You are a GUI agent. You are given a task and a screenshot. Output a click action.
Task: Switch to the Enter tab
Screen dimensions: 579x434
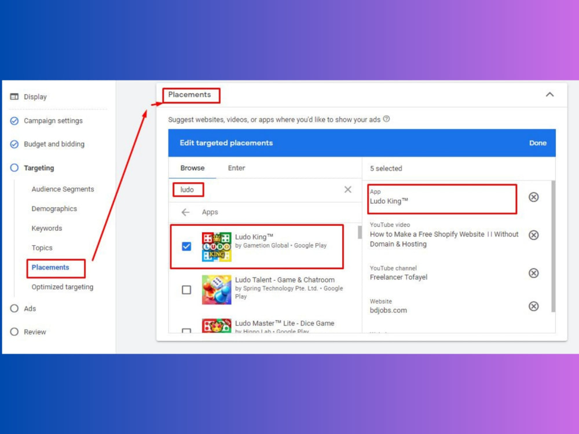(236, 168)
